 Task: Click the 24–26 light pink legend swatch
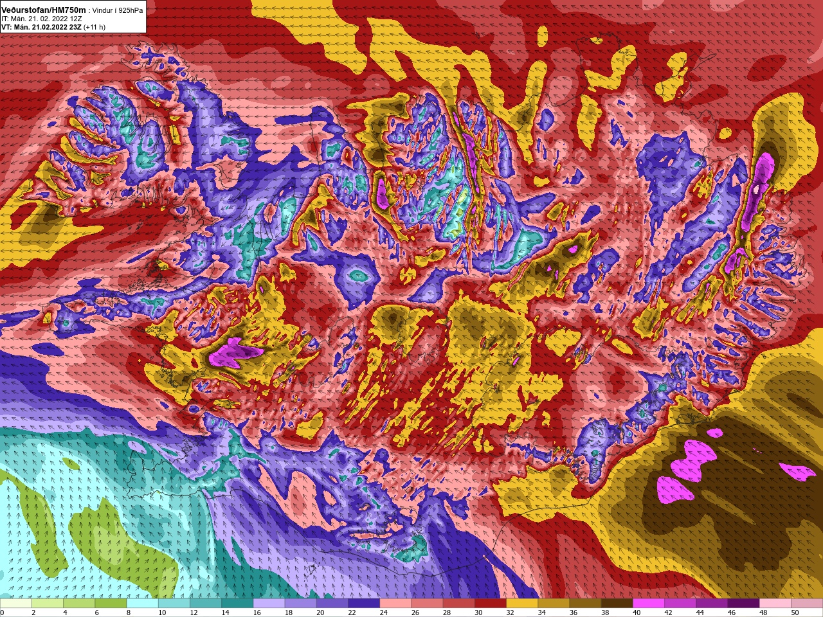[x=395, y=604]
